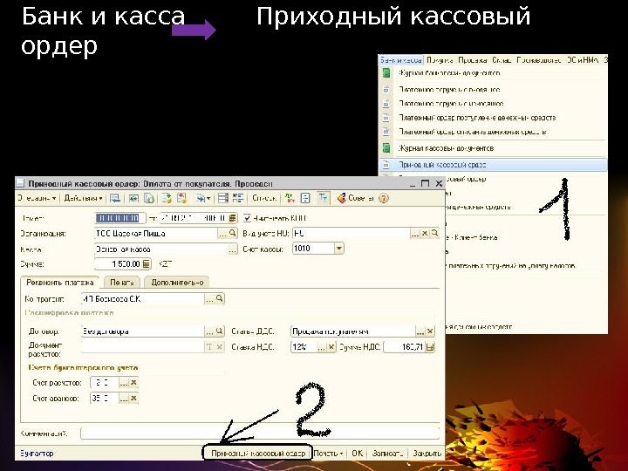628x471 pixels.
Task: Open the Производство menu
Action: click(x=539, y=60)
